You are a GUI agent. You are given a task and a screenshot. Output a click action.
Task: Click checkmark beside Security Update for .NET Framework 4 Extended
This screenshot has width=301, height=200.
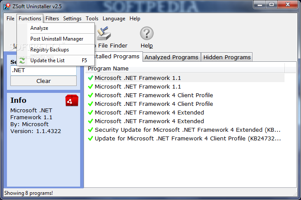[x=91, y=130]
